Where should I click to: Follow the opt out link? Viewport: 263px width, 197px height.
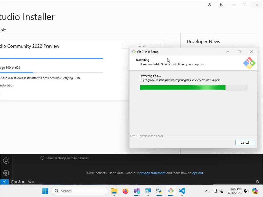click(198, 173)
